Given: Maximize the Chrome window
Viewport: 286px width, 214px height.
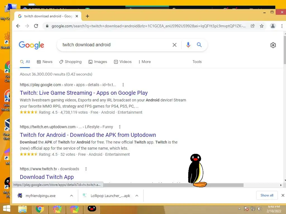Looking at the screenshot, I should (272, 12).
